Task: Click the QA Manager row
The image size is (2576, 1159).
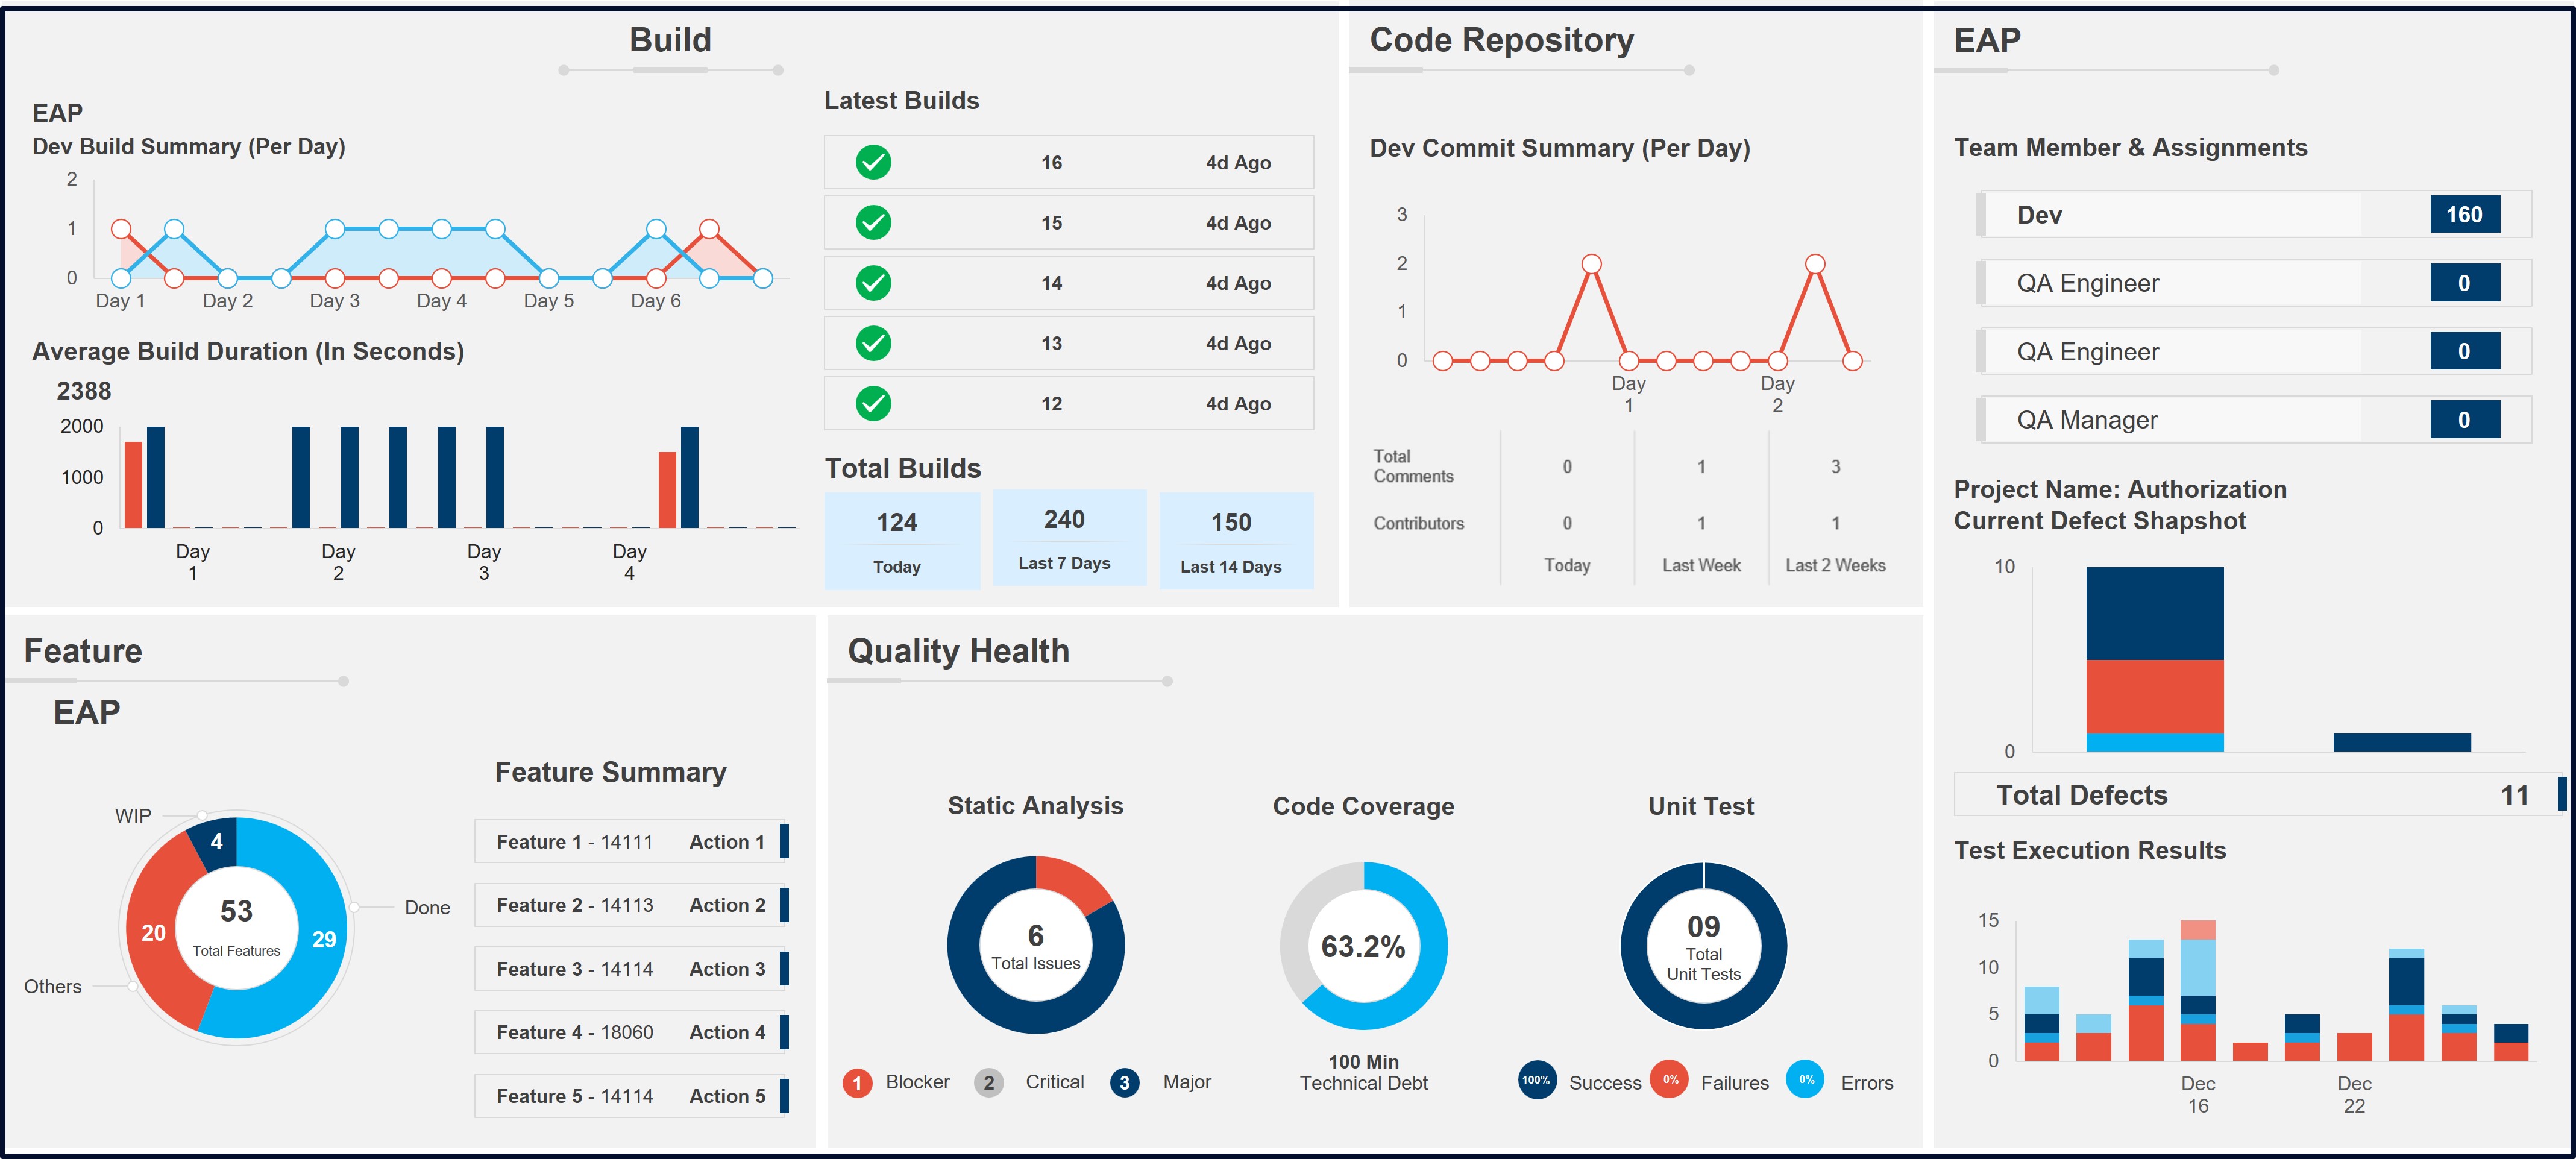Action: 2254,420
